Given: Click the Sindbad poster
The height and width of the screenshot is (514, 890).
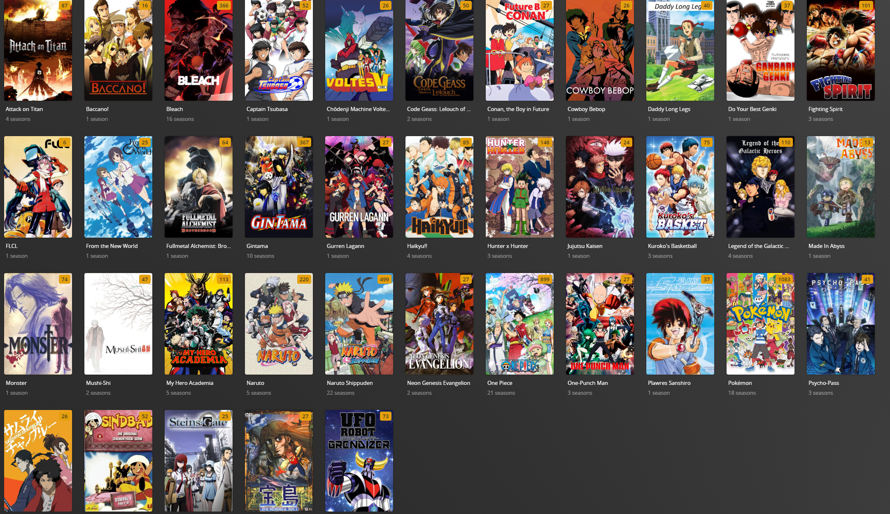Looking at the screenshot, I should point(118,461).
